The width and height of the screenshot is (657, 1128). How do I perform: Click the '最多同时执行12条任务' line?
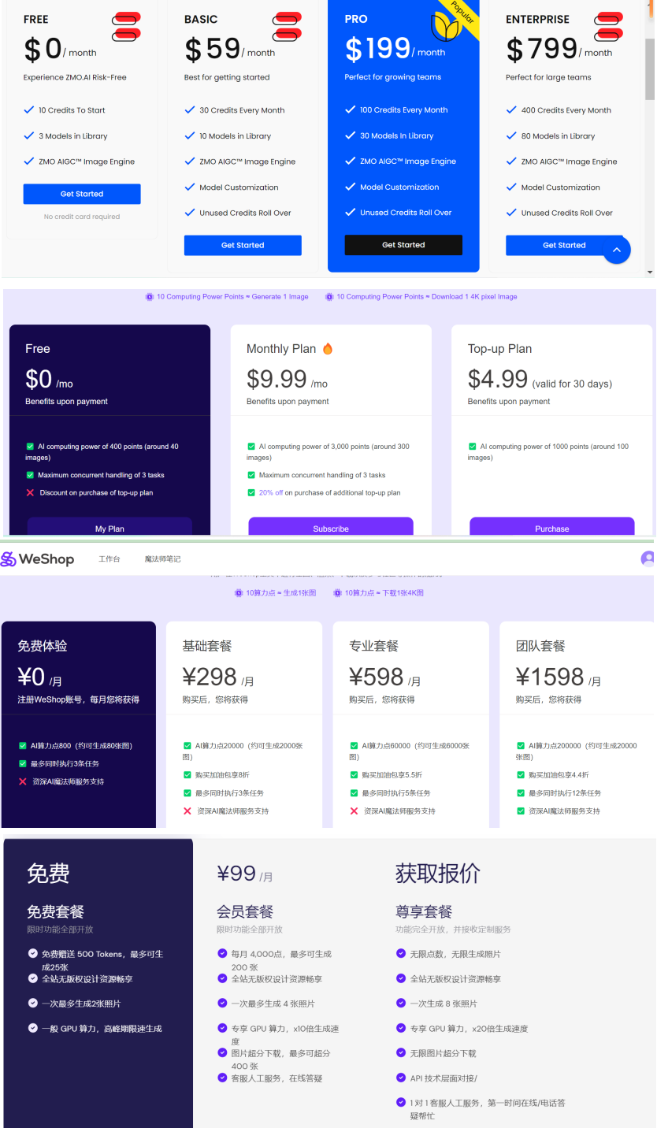[565, 793]
